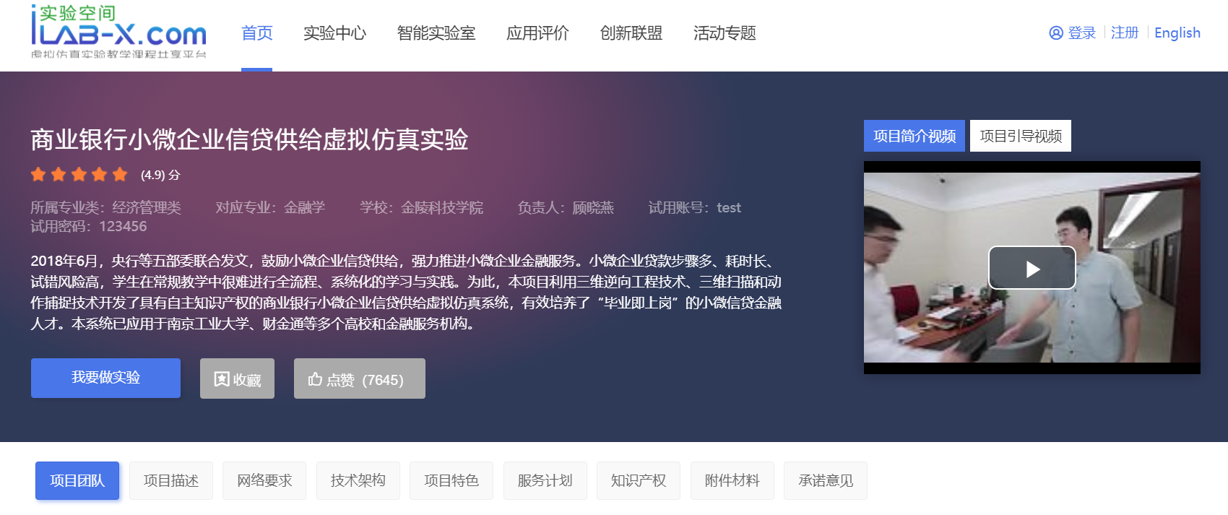The width and height of the screenshot is (1228, 515).
Task: Open the 应用评价 page
Action: tap(537, 33)
